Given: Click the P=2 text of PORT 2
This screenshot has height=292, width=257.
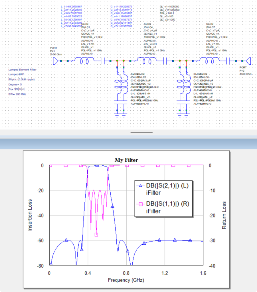Looking at the screenshot, I should pos(242,71).
